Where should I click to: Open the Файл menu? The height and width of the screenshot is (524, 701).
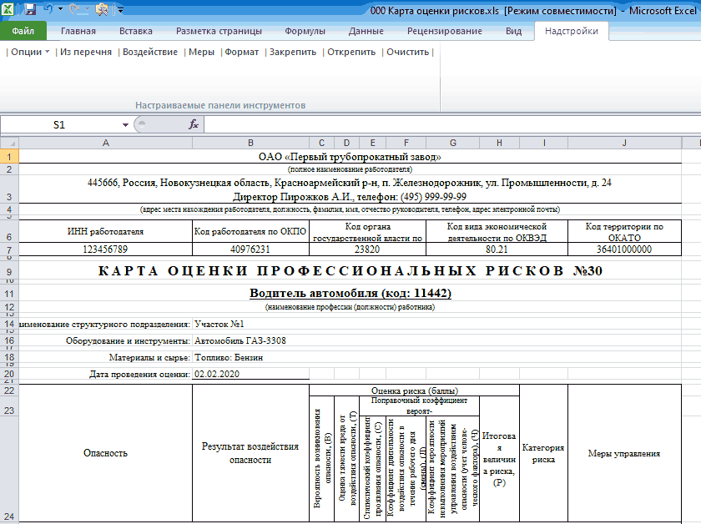pos(23,31)
